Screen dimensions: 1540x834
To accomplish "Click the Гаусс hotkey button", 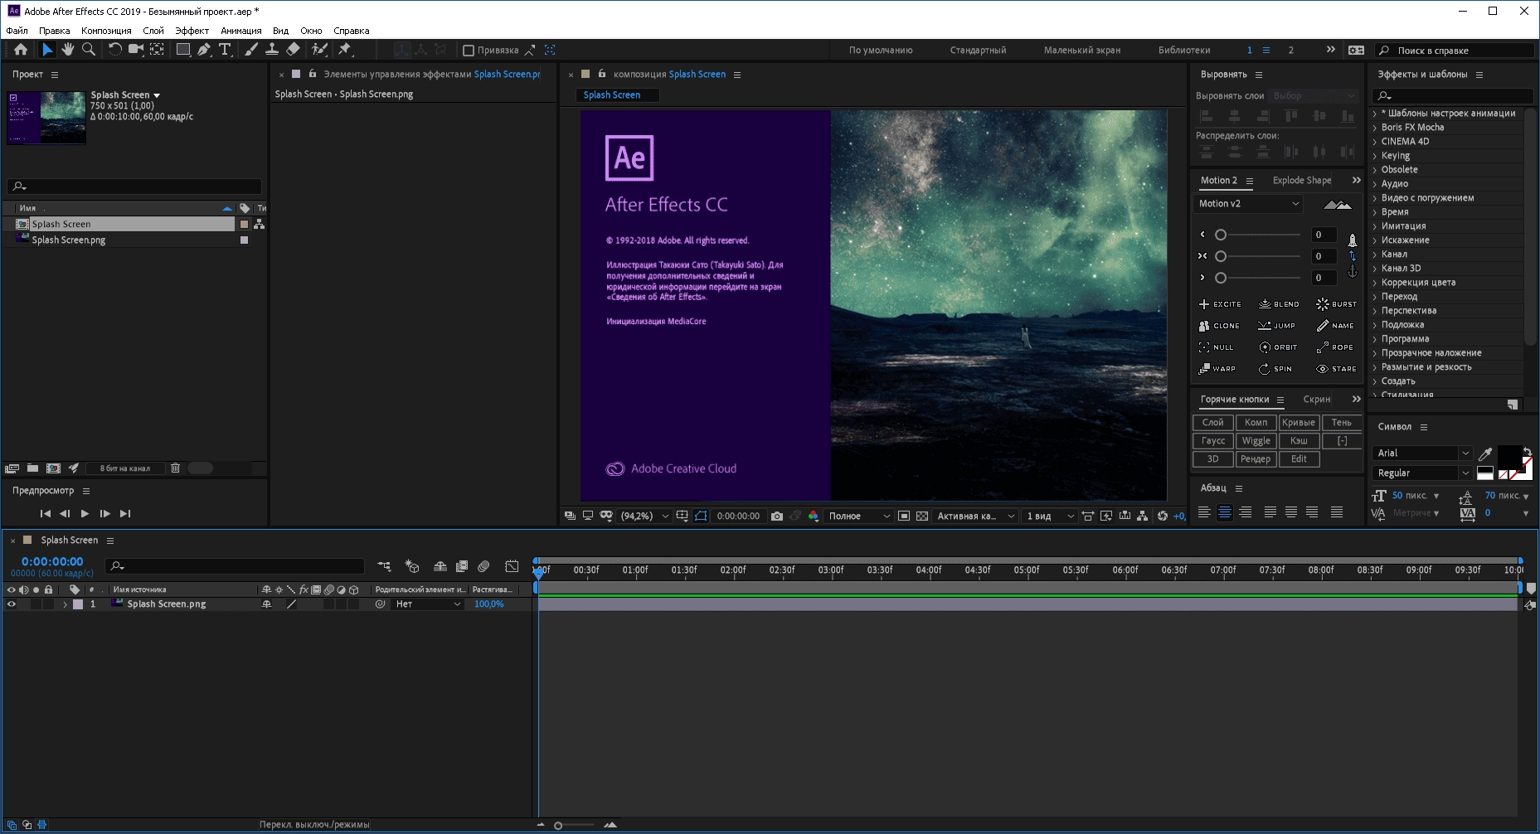I will click(1213, 441).
